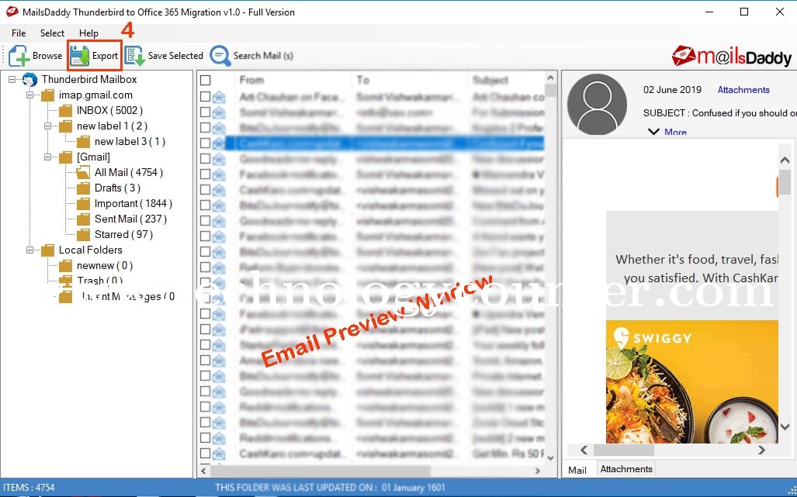Image resolution: width=797 pixels, height=497 pixels.
Task: Click the envelope icon of first email row
Action: coord(219,96)
